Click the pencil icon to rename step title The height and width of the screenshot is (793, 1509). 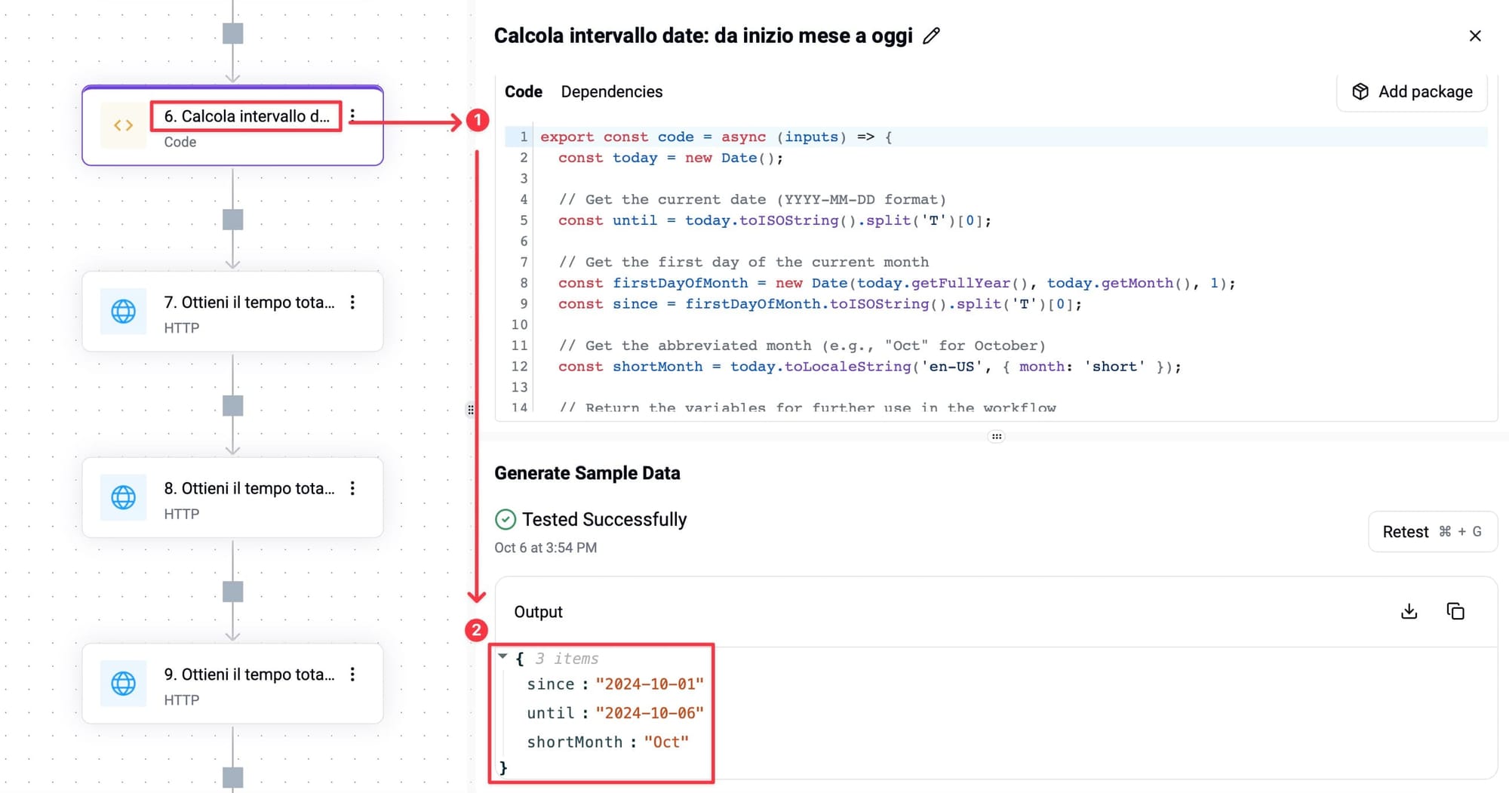[931, 35]
